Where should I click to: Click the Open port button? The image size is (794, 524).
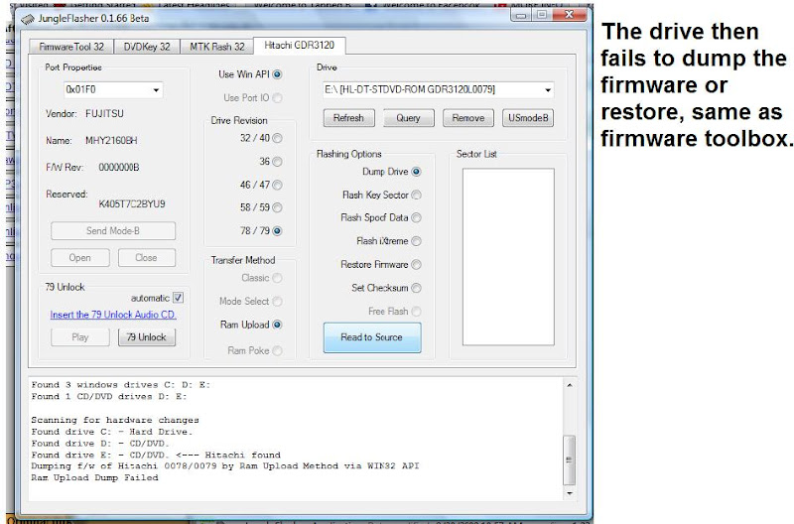[x=80, y=258]
